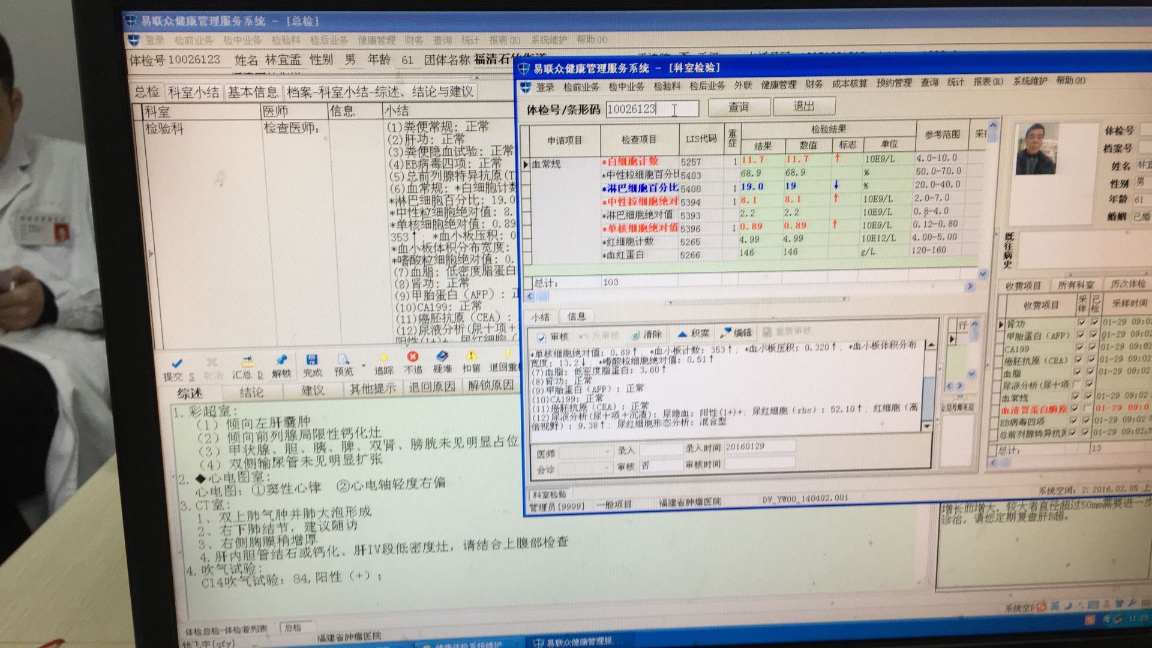Toggle 采样 checkbox for 肾功 row
This screenshot has height=648, width=1152.
pos(1081,323)
